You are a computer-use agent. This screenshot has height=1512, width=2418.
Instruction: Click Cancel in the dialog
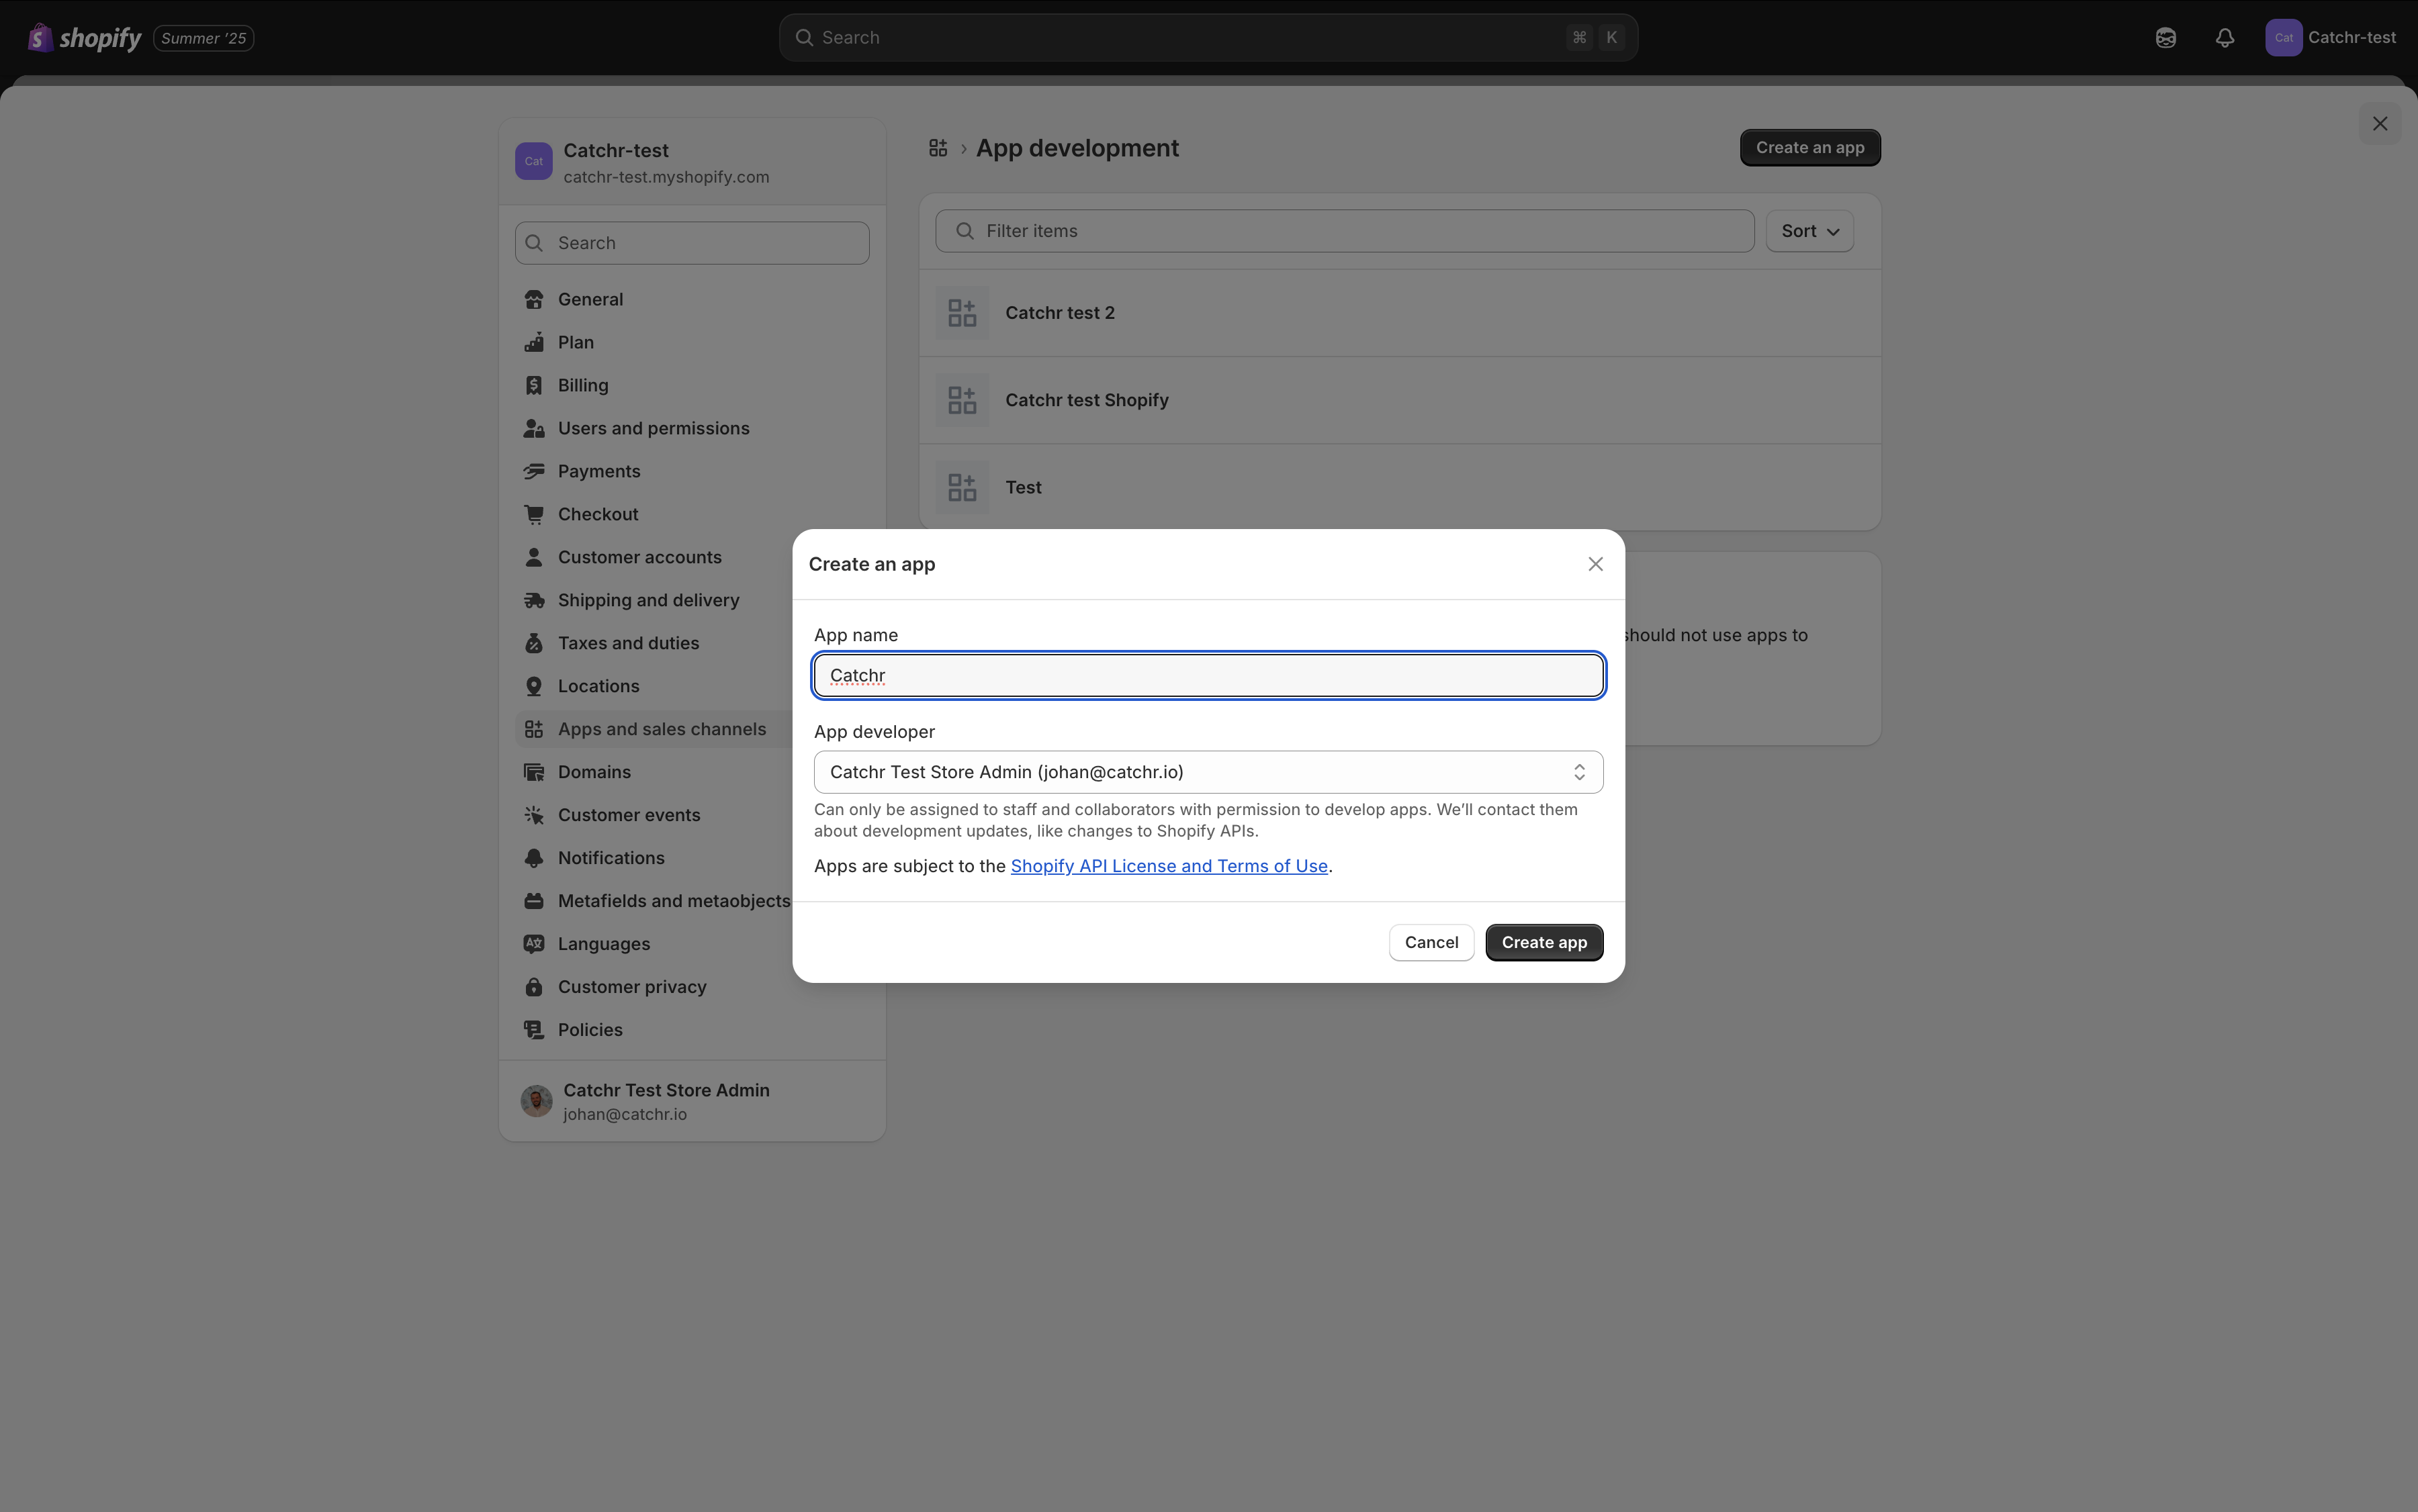point(1431,943)
